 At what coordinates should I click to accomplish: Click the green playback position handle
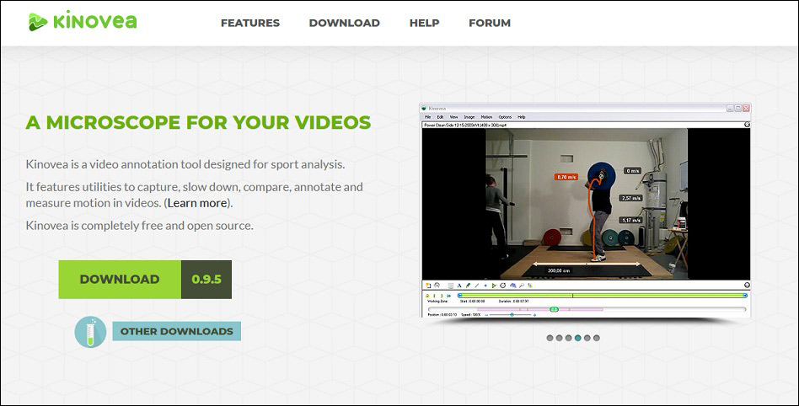tap(554, 309)
